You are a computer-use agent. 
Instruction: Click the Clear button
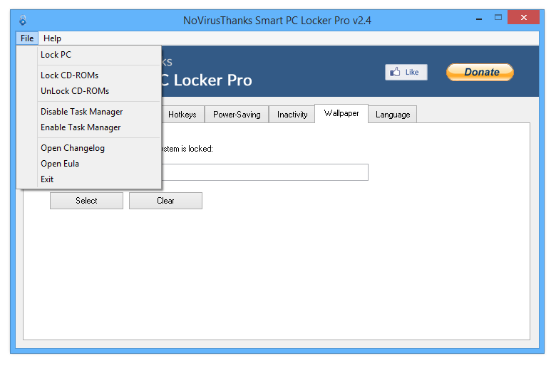click(165, 201)
